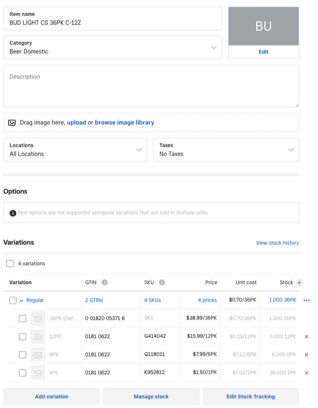
Task: Click the 1PK variation image placeholder
Action: pos(38,373)
